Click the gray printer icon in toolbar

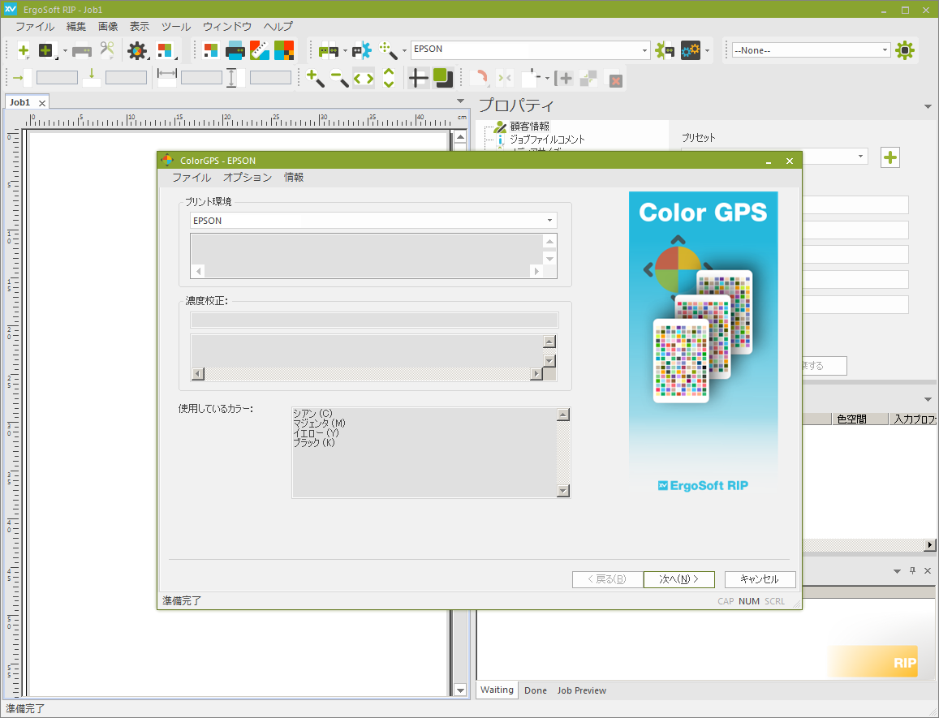click(81, 51)
